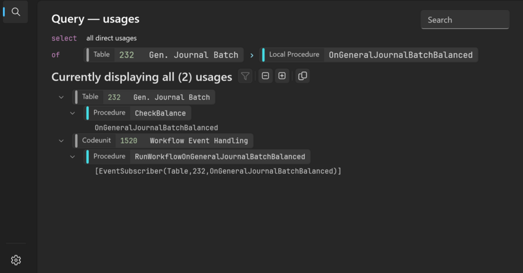Collapse the RunWorkflowOnGeneralJournalBatchBalanced procedure node
The image size is (523, 273).
tap(73, 157)
